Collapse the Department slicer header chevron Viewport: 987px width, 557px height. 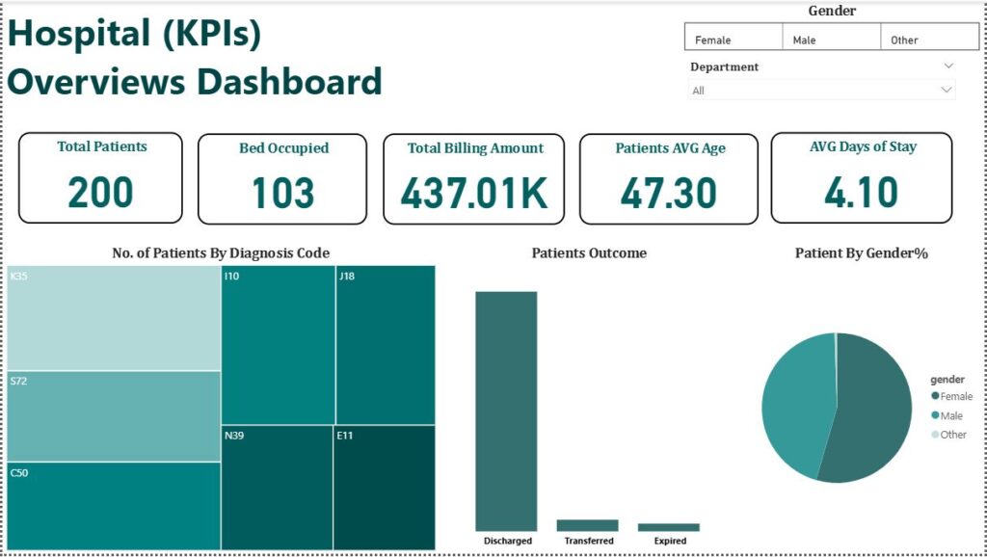point(948,66)
